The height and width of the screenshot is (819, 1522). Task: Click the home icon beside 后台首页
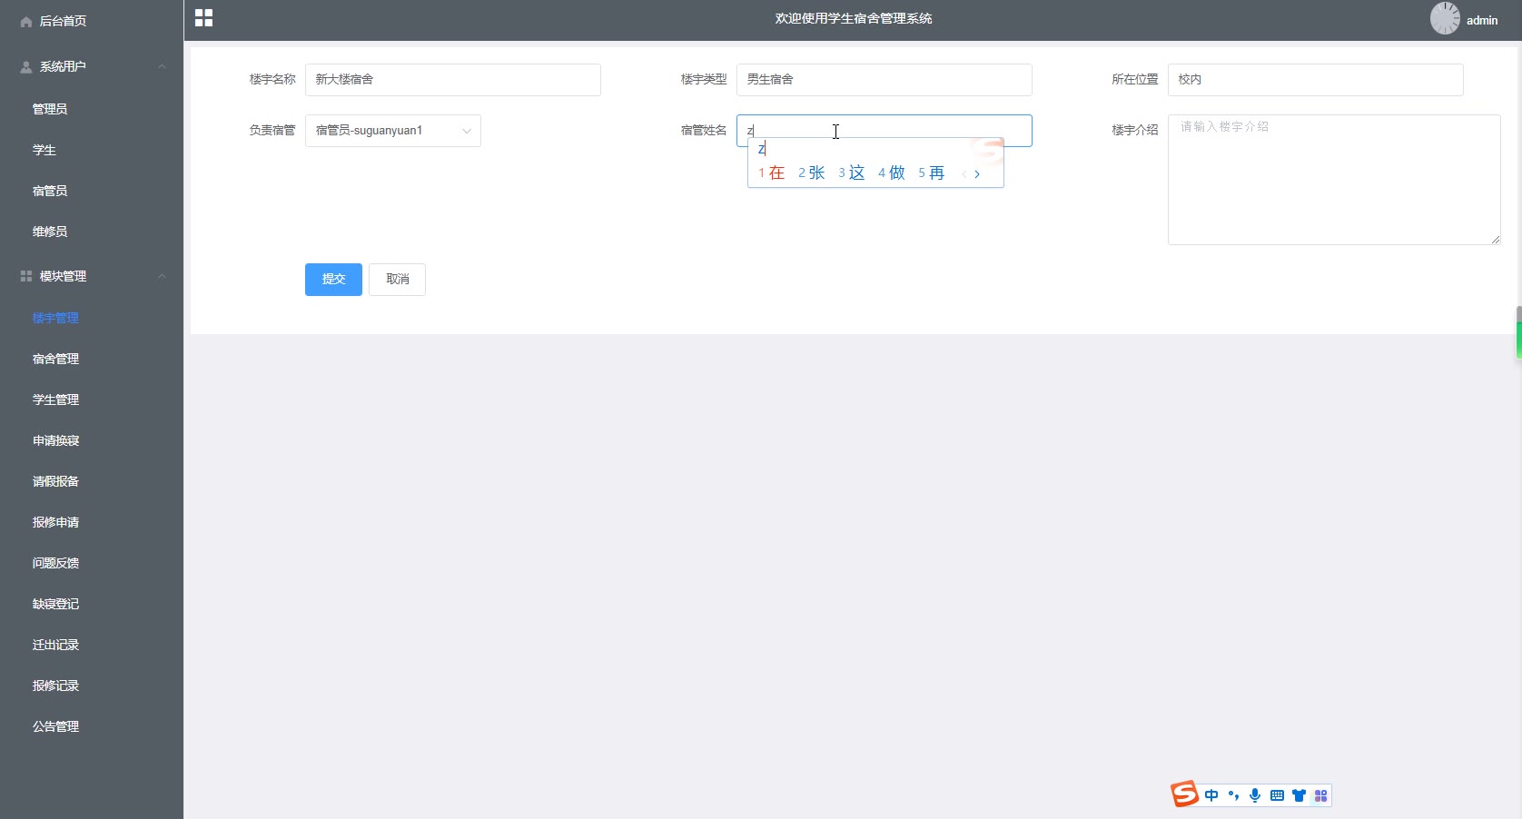tap(26, 21)
